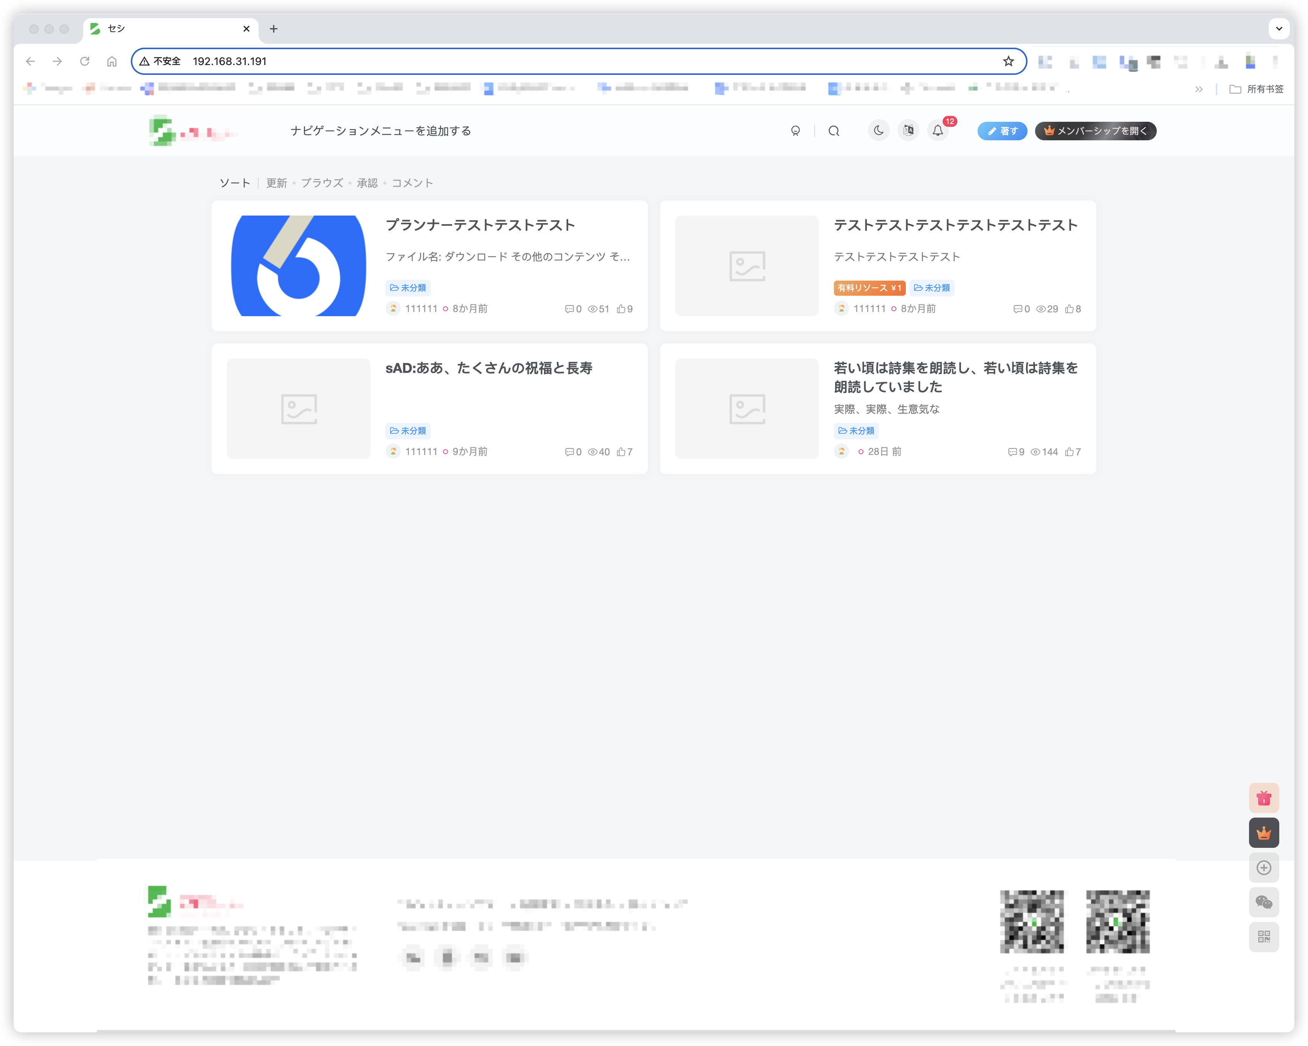Open the browser tab list chevron
The width and height of the screenshot is (1308, 1046).
coord(1280,28)
